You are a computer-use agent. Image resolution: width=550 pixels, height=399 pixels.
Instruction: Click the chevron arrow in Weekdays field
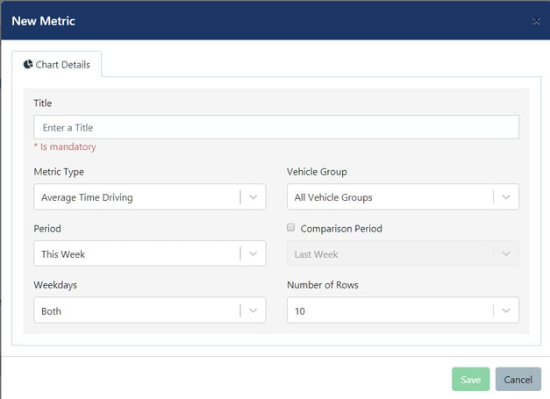click(x=254, y=310)
